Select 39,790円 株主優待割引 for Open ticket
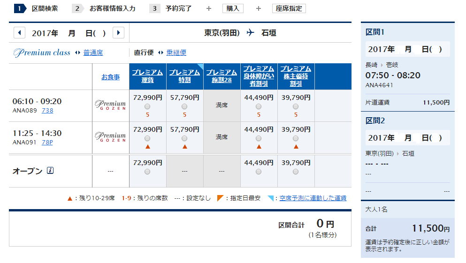Screen dimensions: 466x263 296,172
